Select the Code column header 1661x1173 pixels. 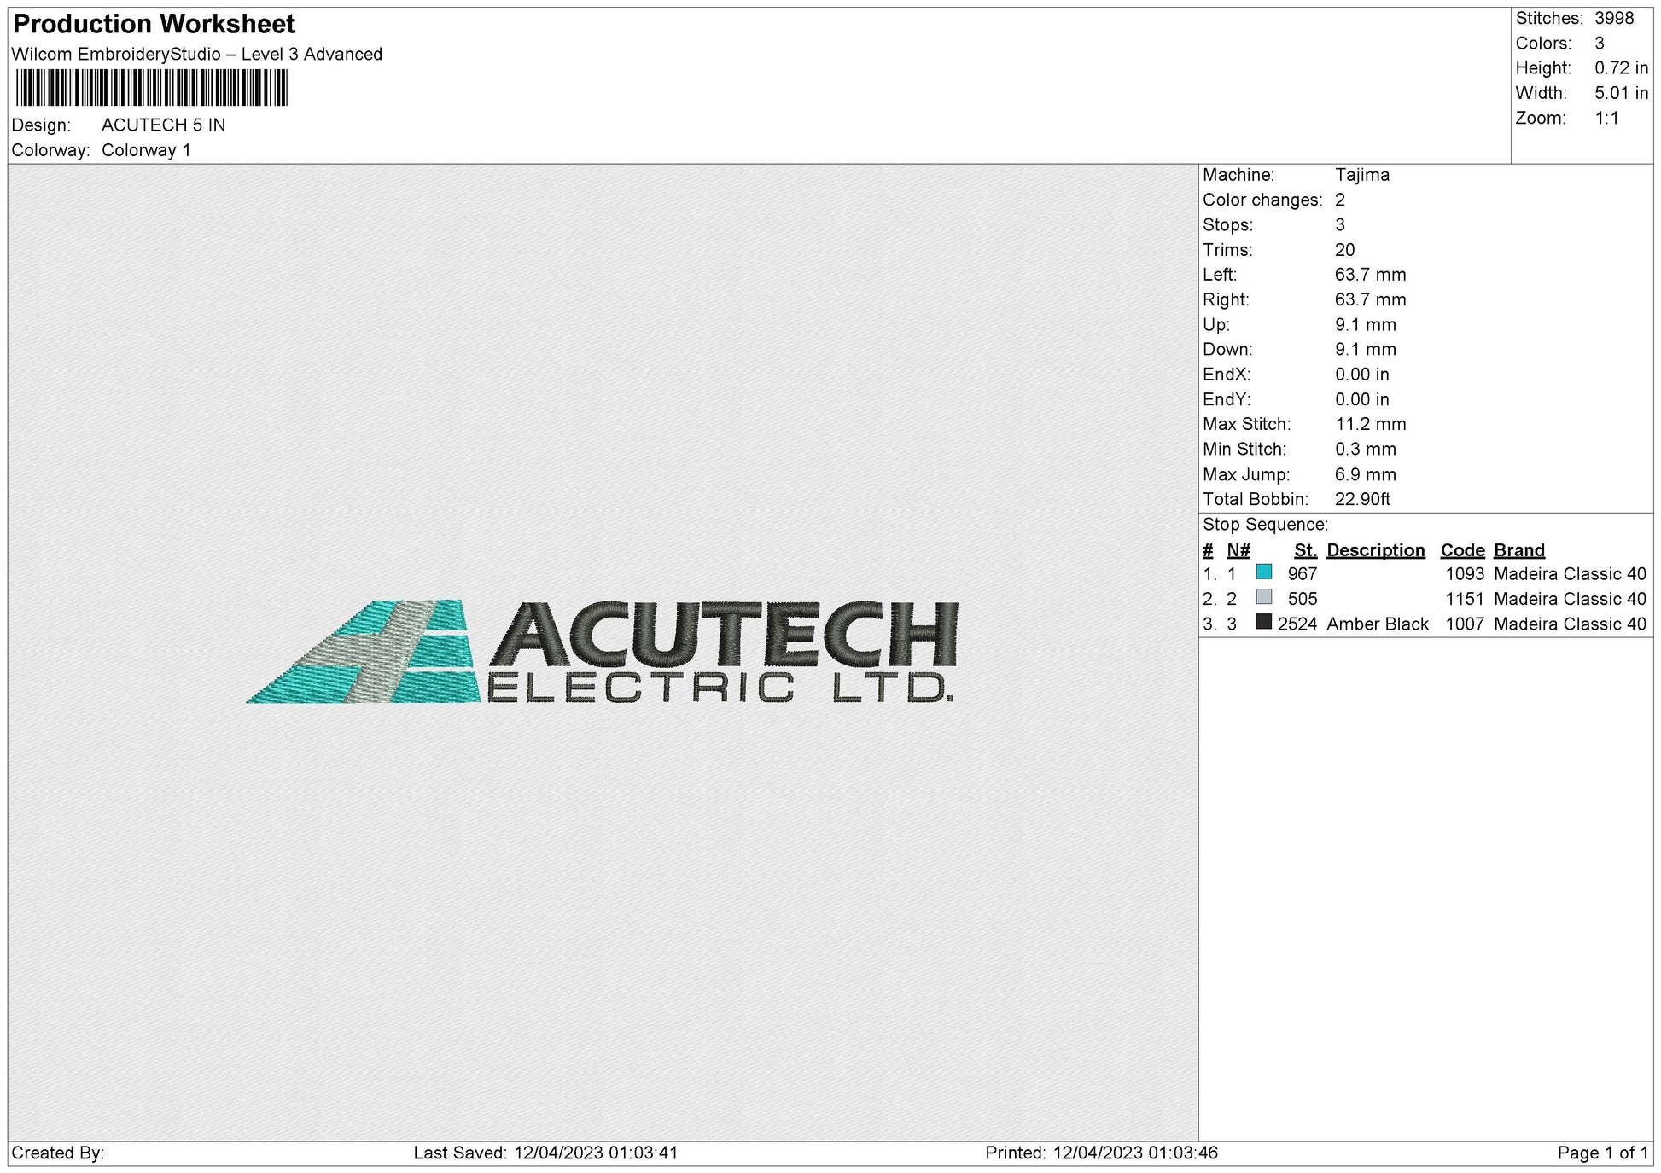[1462, 550]
